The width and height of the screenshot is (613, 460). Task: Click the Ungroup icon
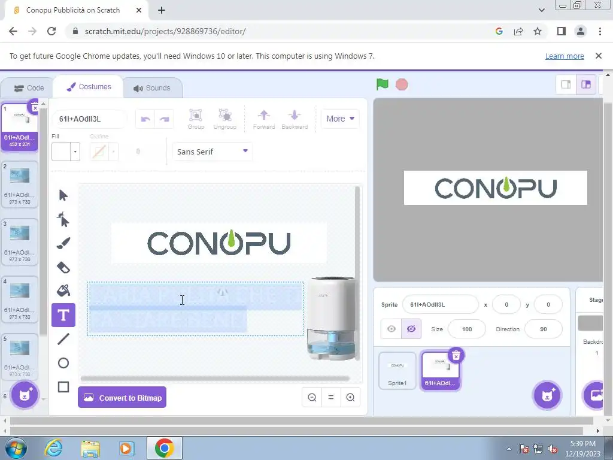[x=225, y=119]
